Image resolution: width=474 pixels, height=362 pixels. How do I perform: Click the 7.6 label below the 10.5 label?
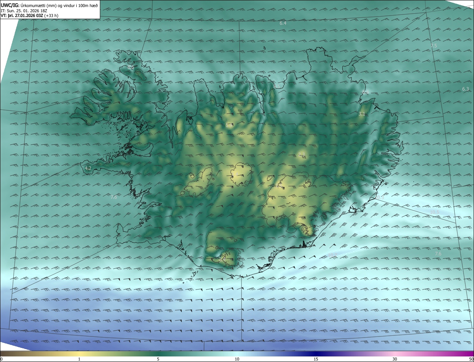[438, 254]
